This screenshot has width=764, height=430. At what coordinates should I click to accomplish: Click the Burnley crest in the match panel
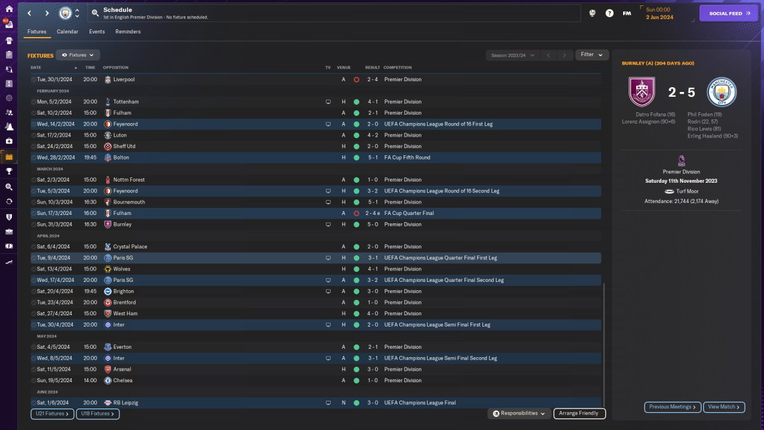(x=642, y=92)
